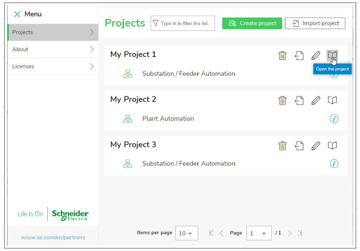Screen dimensions: 360x251
Task: Delete My Project 1 with trash icon
Action: click(x=282, y=56)
